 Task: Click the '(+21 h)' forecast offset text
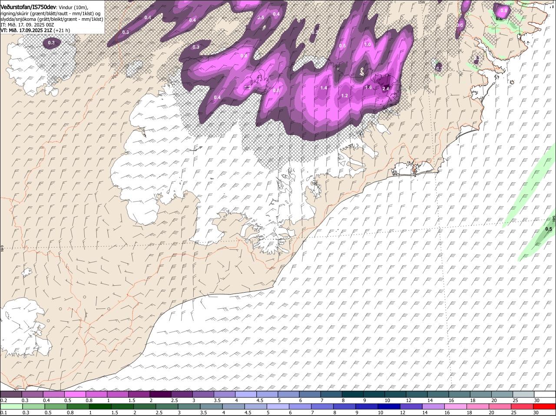tap(62, 30)
